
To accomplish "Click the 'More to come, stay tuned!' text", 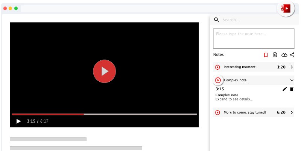I will point(245,112).
